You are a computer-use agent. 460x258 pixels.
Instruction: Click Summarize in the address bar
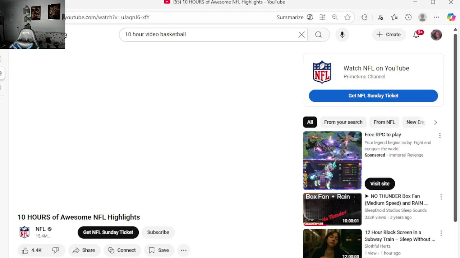(290, 17)
